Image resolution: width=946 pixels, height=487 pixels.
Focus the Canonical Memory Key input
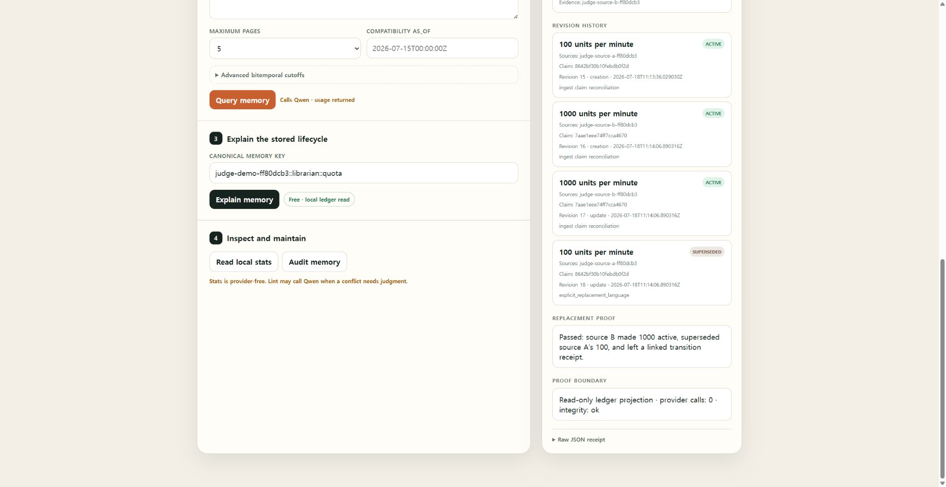tap(363, 173)
